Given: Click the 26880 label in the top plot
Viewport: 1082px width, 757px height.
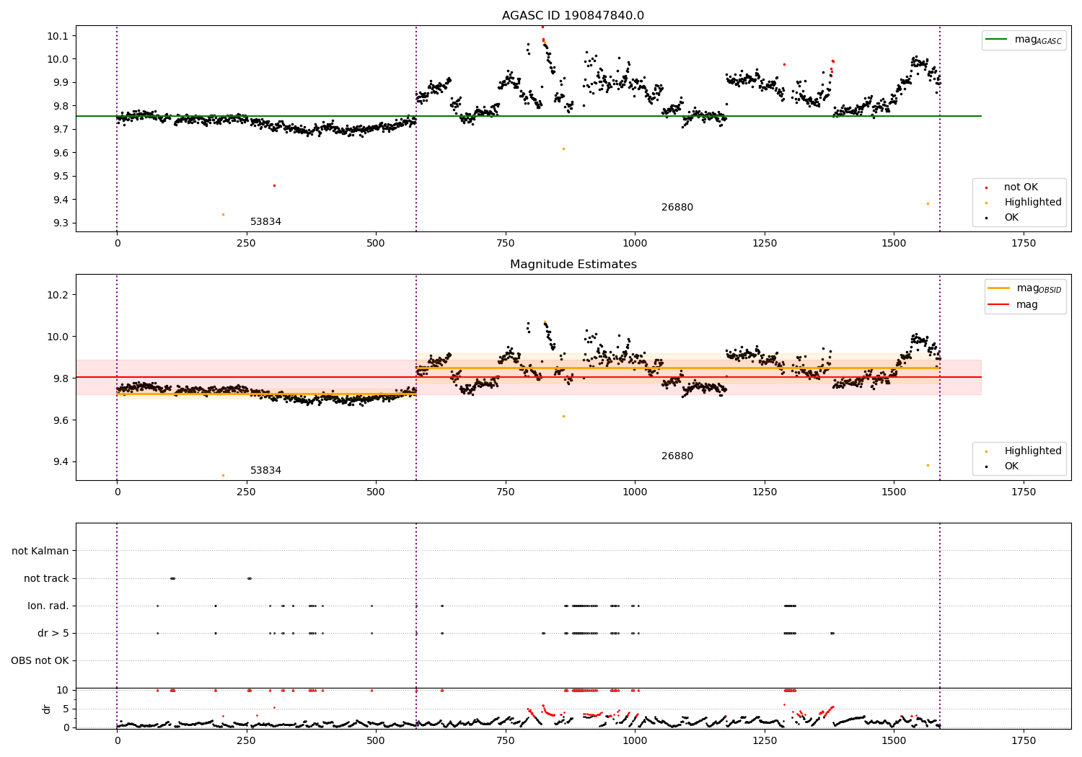Looking at the screenshot, I should (x=677, y=208).
